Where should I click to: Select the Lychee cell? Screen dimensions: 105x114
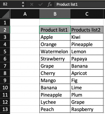point(55,102)
